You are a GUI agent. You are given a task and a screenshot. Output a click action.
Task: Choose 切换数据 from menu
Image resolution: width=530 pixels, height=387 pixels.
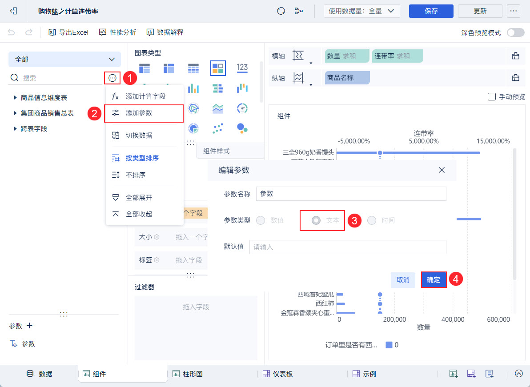point(145,136)
